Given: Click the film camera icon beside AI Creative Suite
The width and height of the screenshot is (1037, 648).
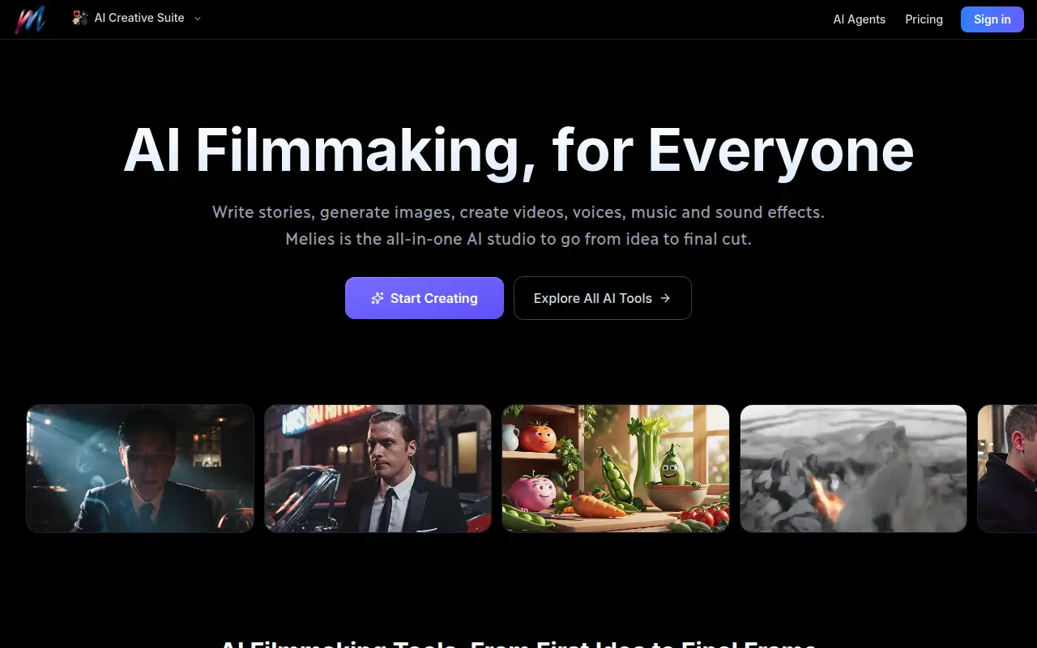Looking at the screenshot, I should click(x=79, y=18).
